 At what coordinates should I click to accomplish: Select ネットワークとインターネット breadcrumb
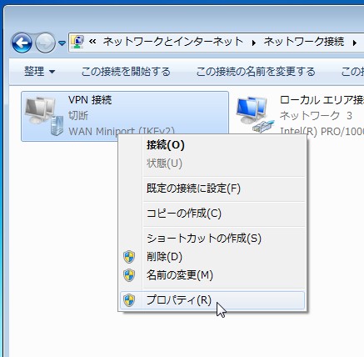coord(173,42)
